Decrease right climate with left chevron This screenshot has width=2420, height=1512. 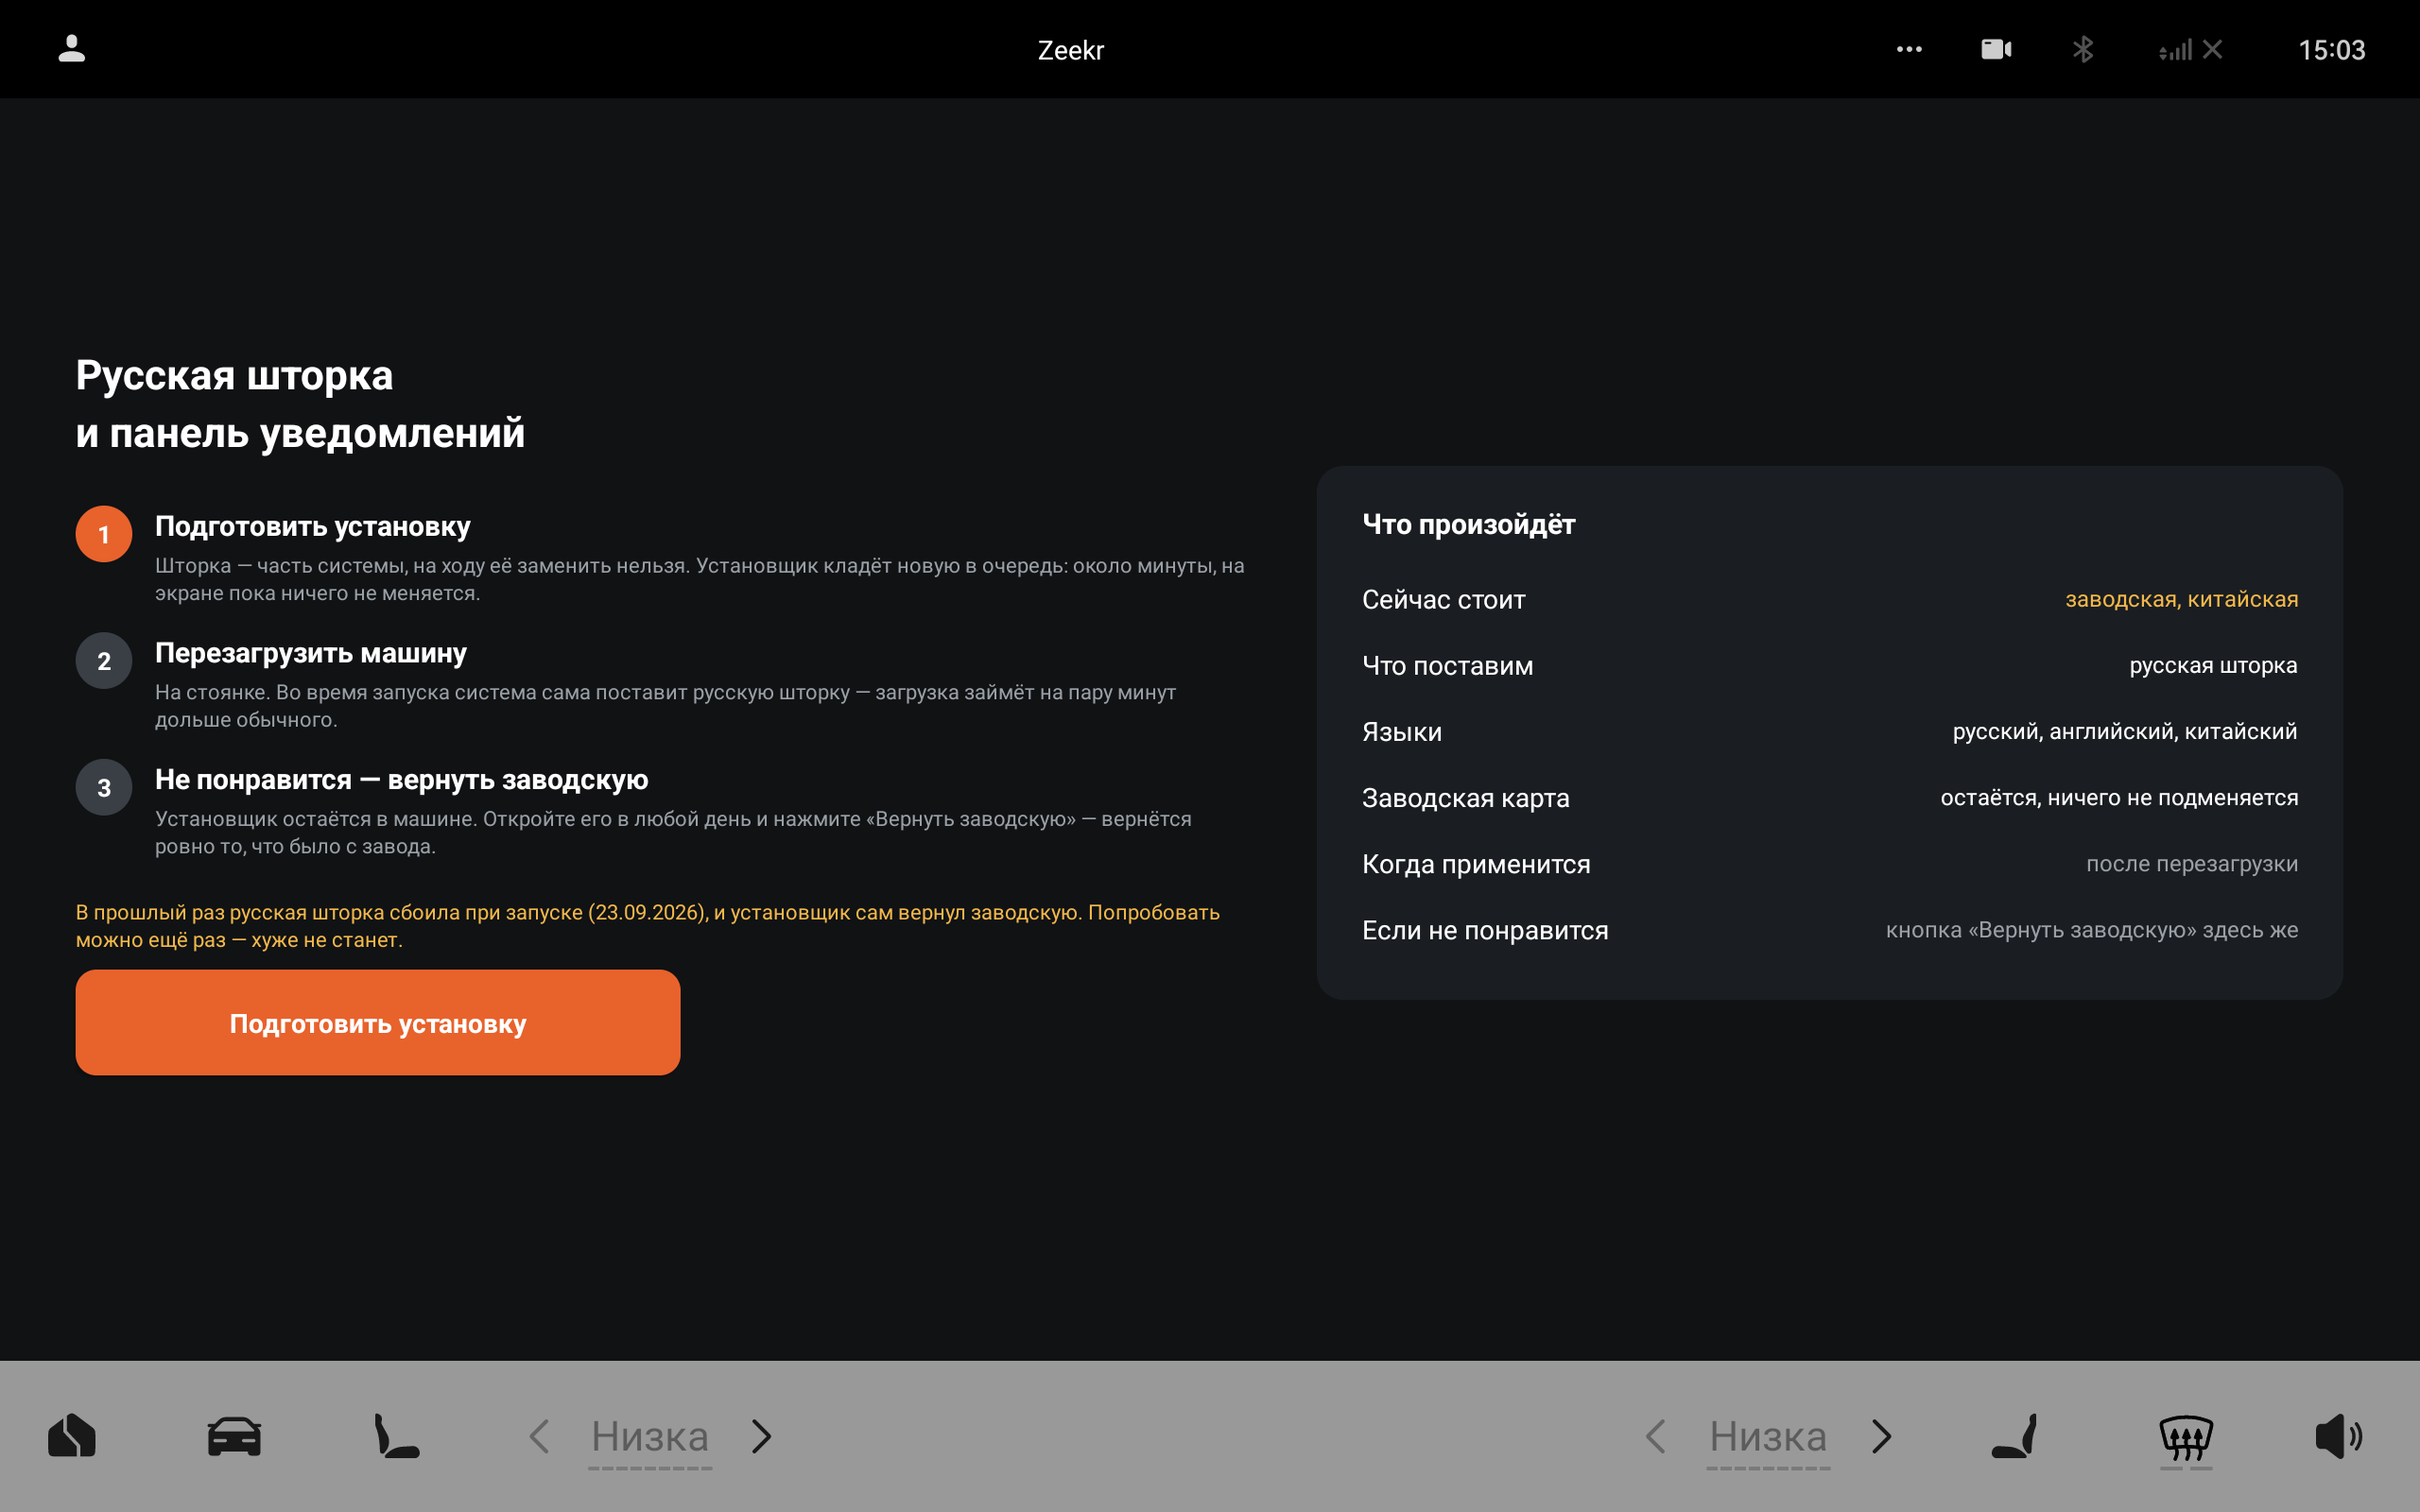click(x=1655, y=1436)
